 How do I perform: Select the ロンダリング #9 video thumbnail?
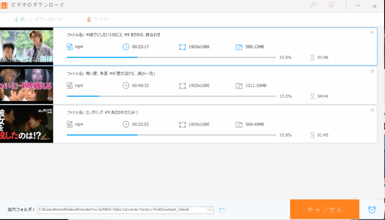click(26, 124)
